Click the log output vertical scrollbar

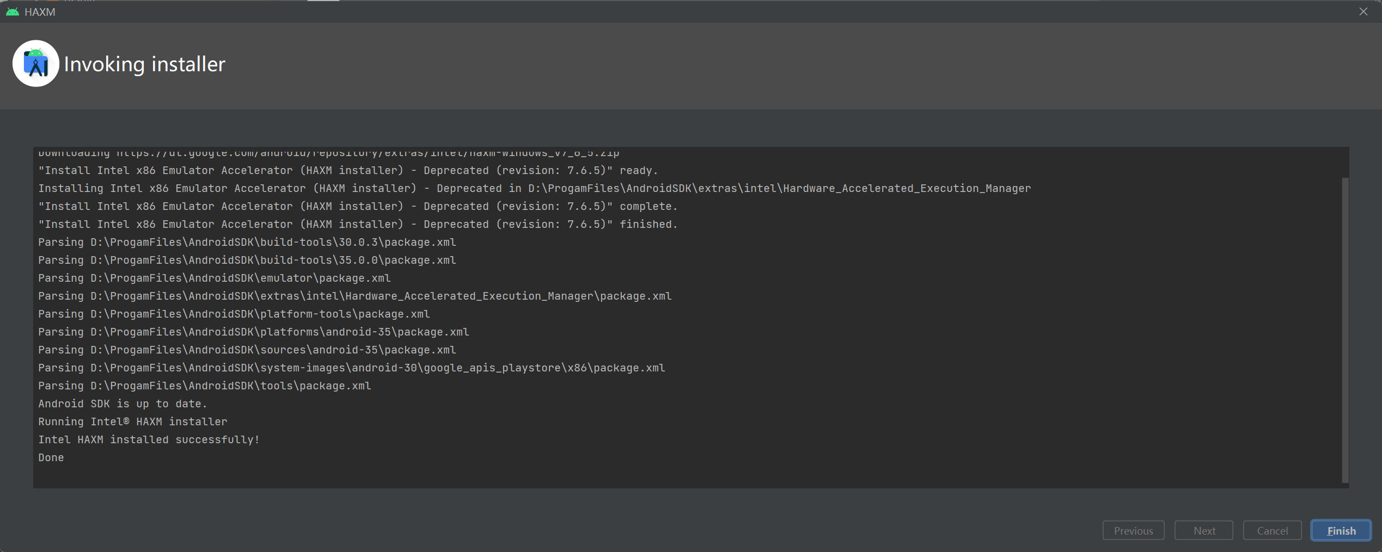click(x=1345, y=330)
